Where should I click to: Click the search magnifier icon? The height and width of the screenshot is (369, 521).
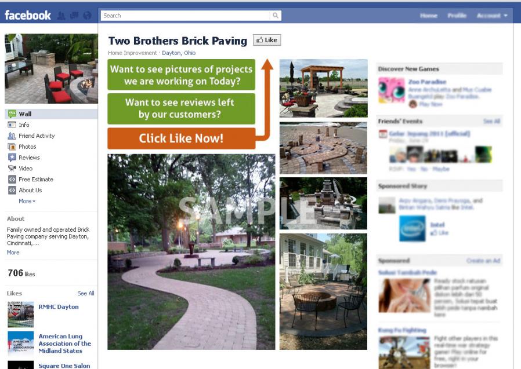[276, 15]
